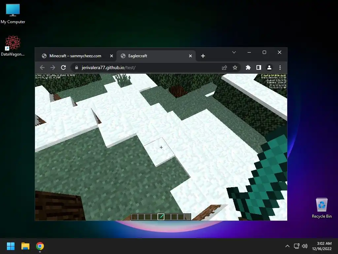
Task: Open the volume tray icon
Action: click(x=305, y=246)
